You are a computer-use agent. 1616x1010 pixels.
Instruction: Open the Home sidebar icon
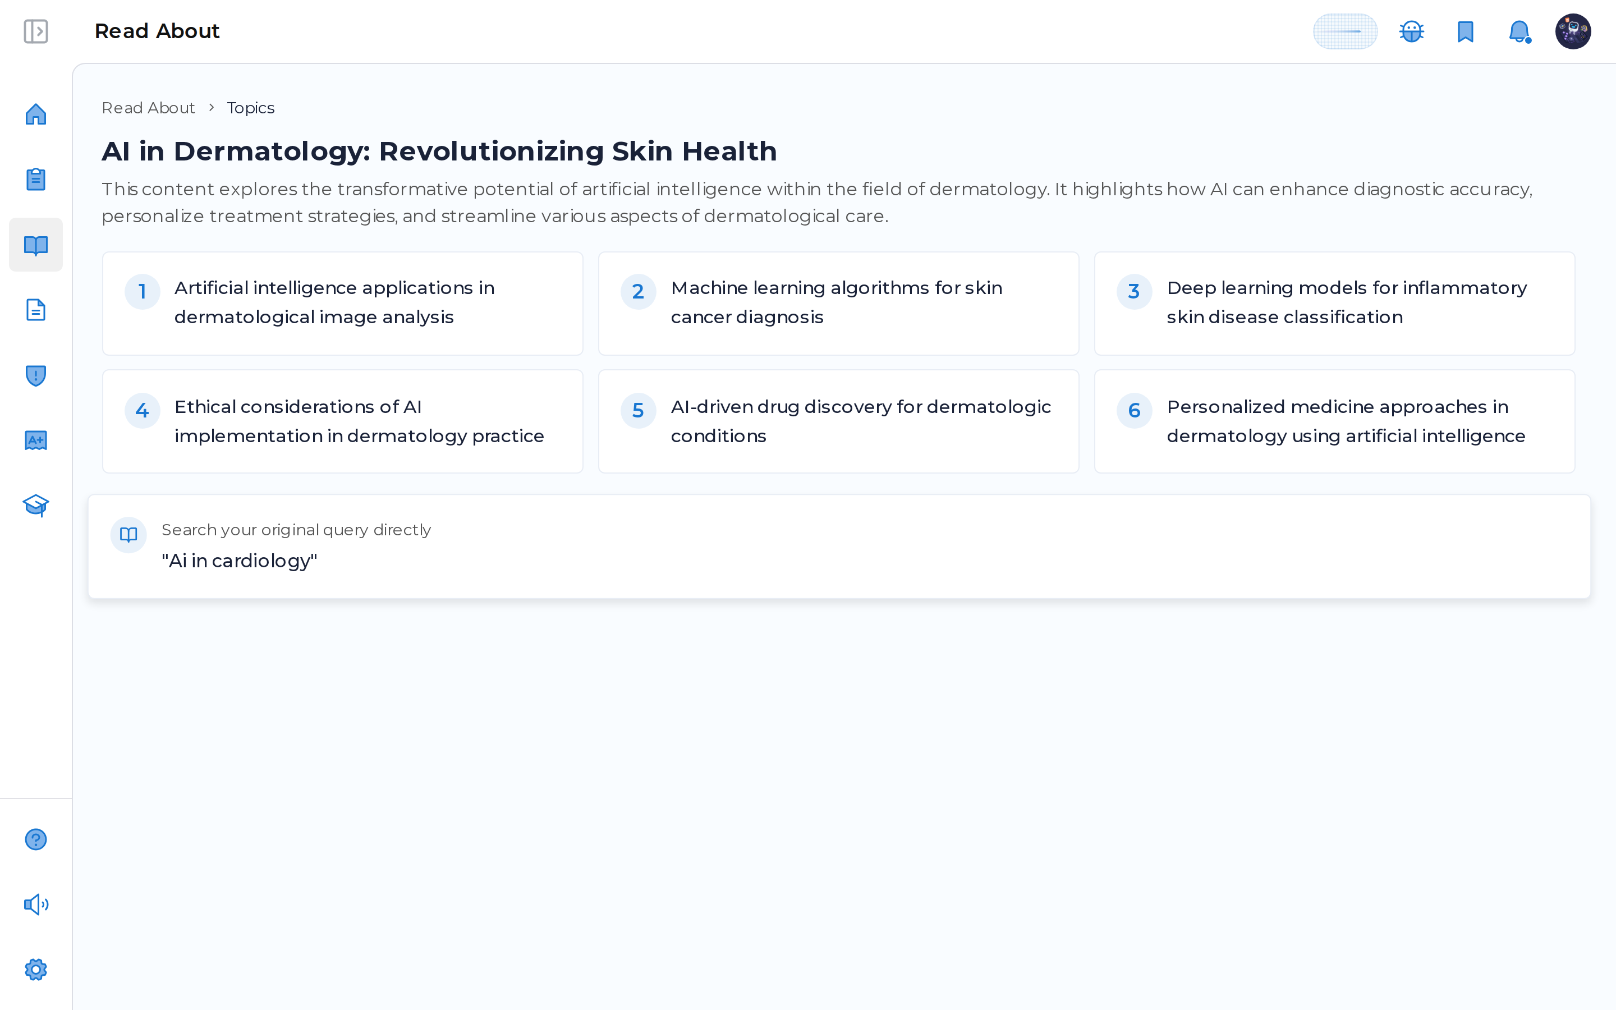click(35, 114)
